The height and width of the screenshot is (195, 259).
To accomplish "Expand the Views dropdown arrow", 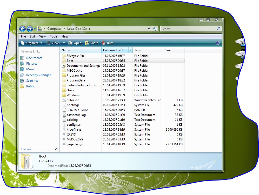I will pyautogui.click(x=64, y=43).
